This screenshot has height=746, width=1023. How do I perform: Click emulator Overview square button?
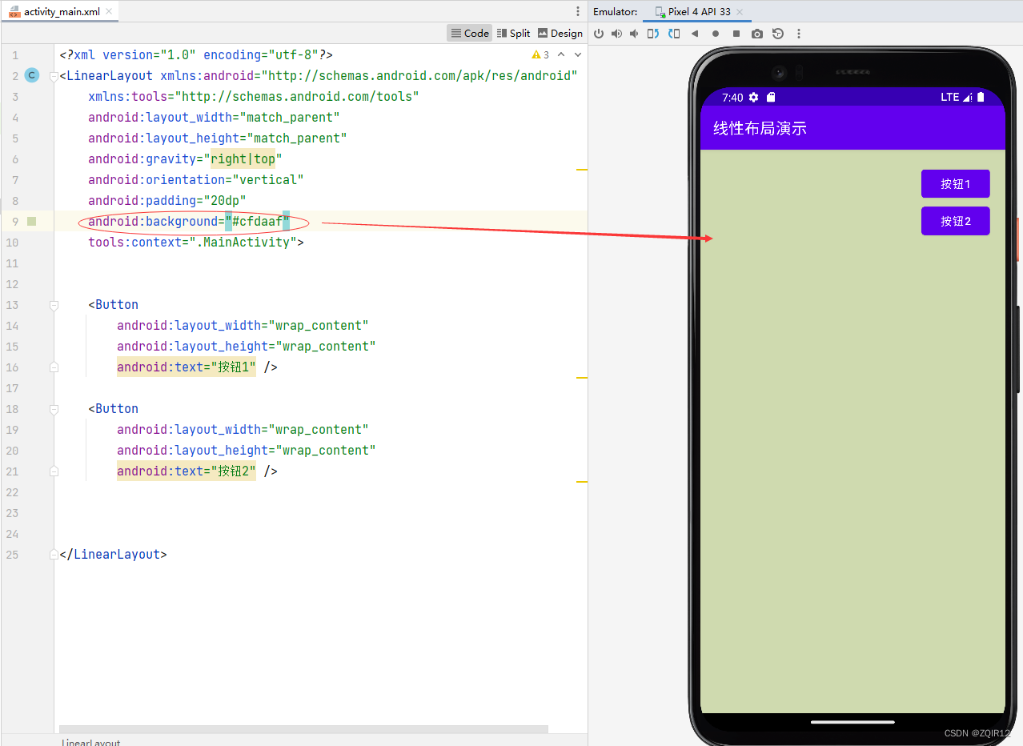point(736,34)
